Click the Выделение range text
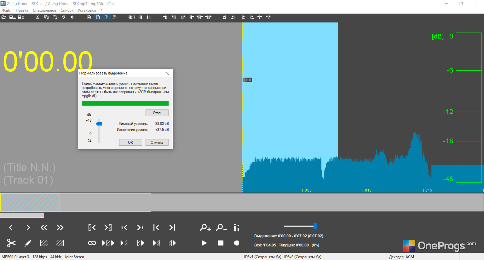The image size is (484, 260). (x=289, y=236)
